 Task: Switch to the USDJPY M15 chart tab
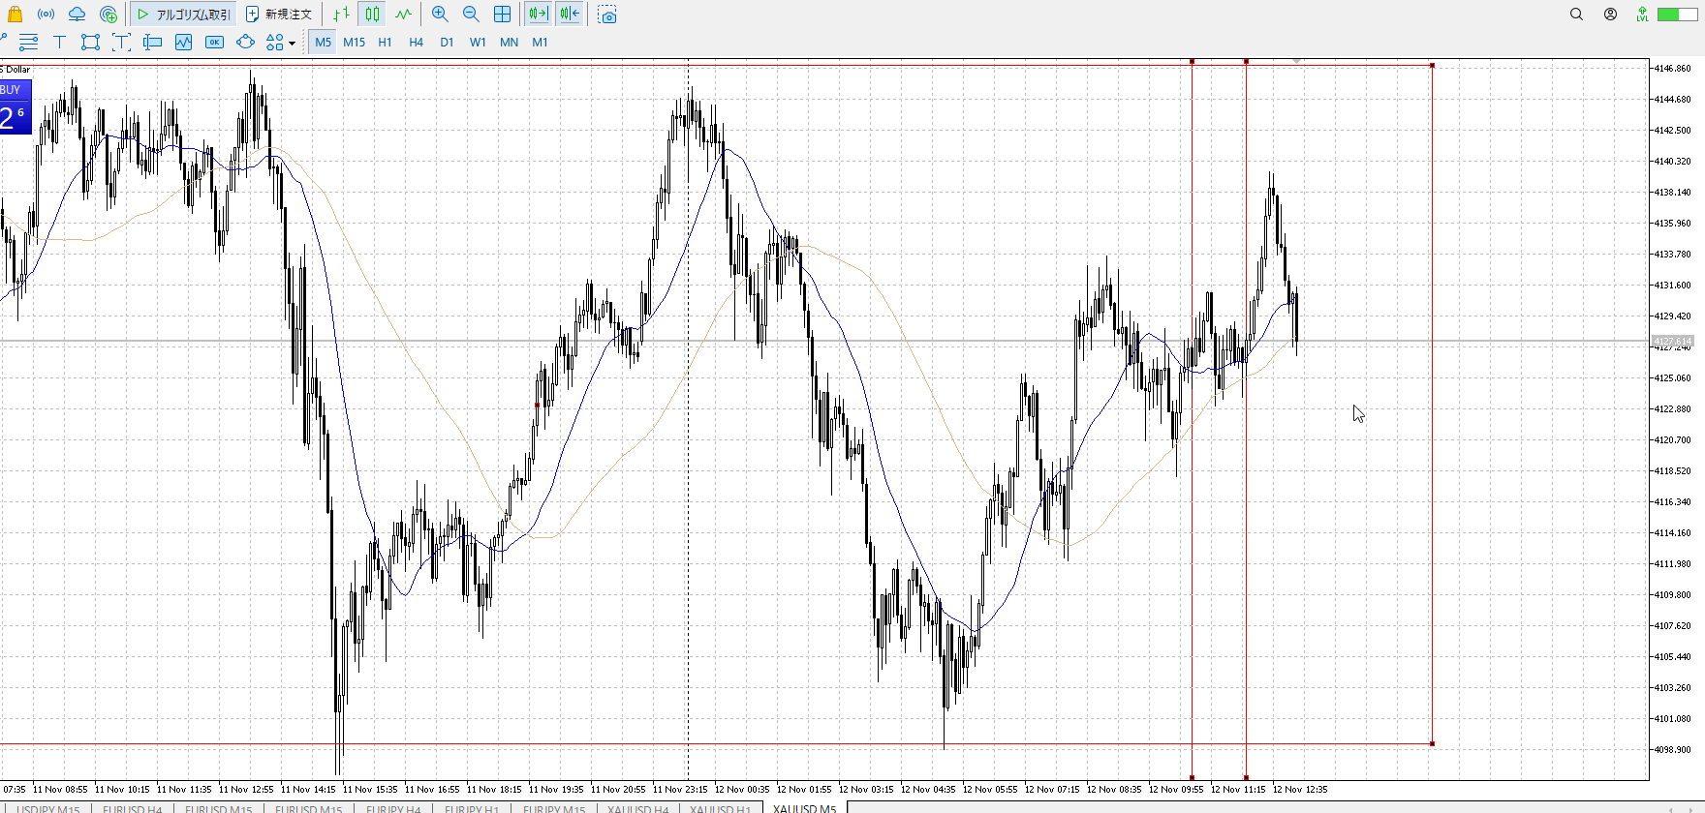[x=48, y=808]
